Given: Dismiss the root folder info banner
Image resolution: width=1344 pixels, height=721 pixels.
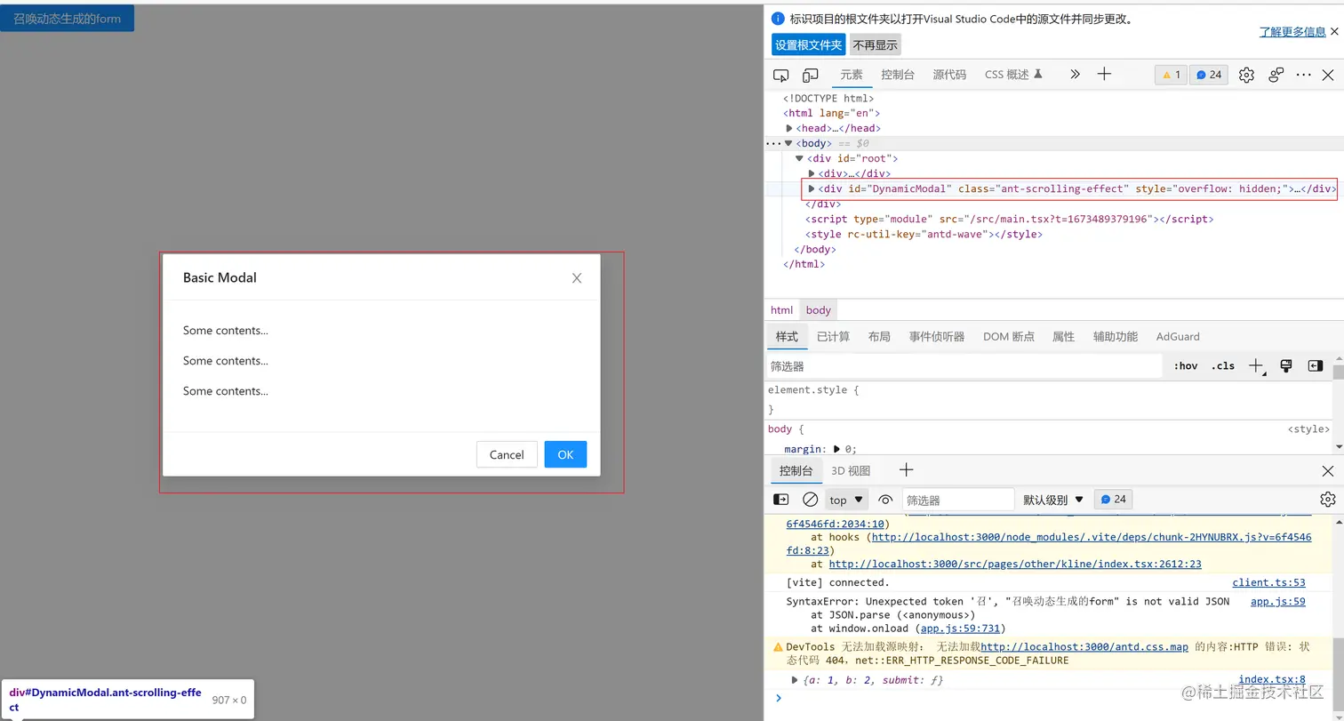Looking at the screenshot, I should point(1334,31).
